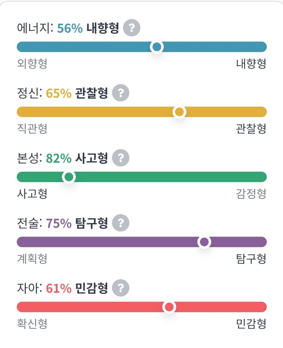Open the help icon beside 민감형
Screen dimensions: 283x348
121,288
